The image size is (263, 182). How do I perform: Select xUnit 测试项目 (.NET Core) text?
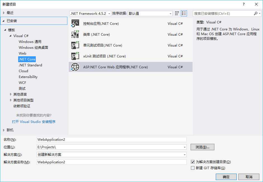click(x=105, y=56)
